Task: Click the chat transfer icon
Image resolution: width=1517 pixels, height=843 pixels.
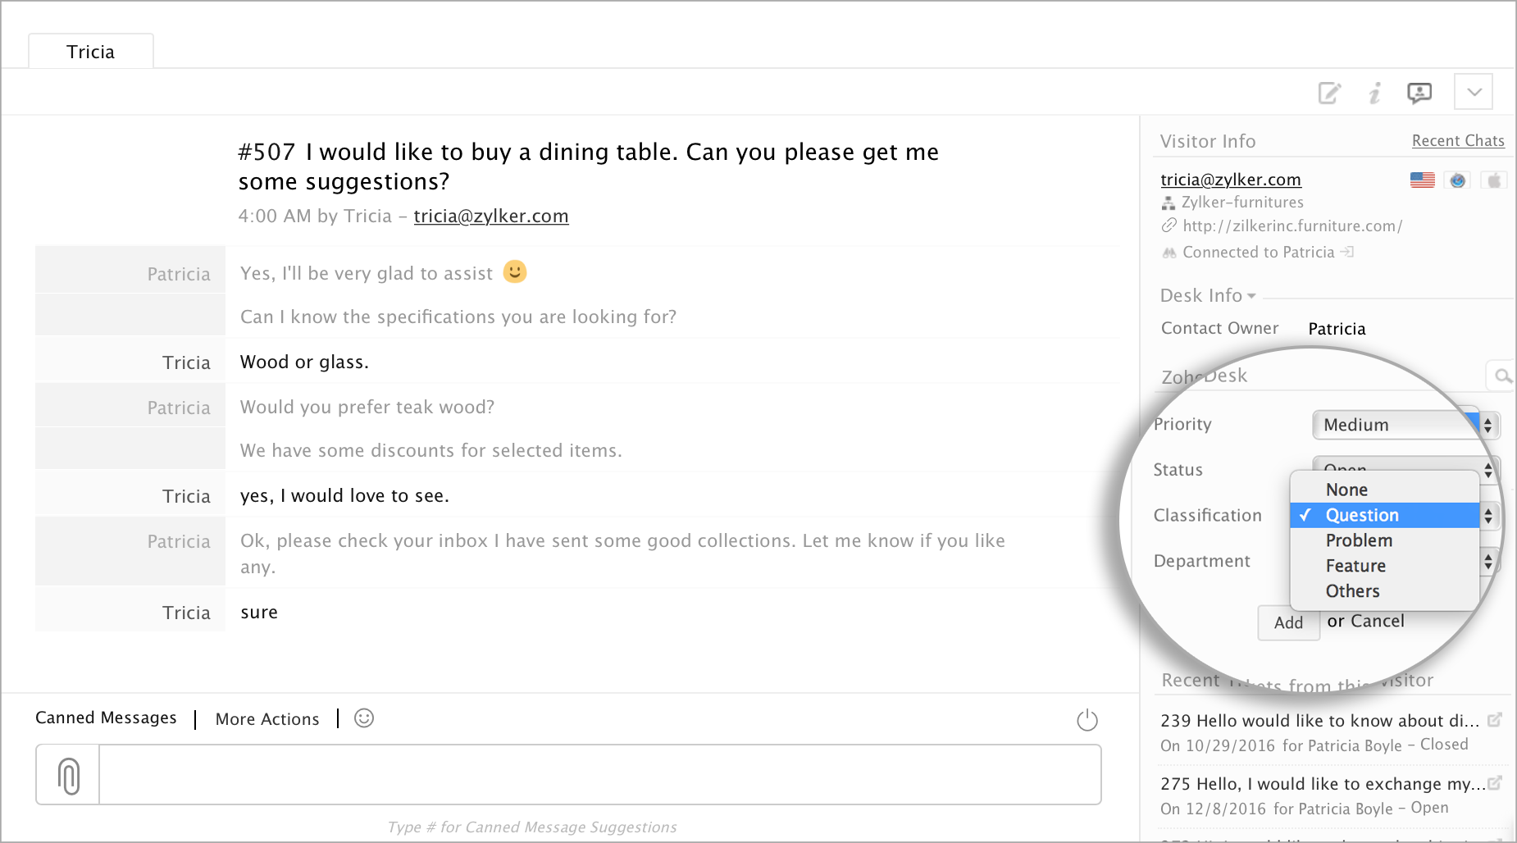Action: 1419,93
